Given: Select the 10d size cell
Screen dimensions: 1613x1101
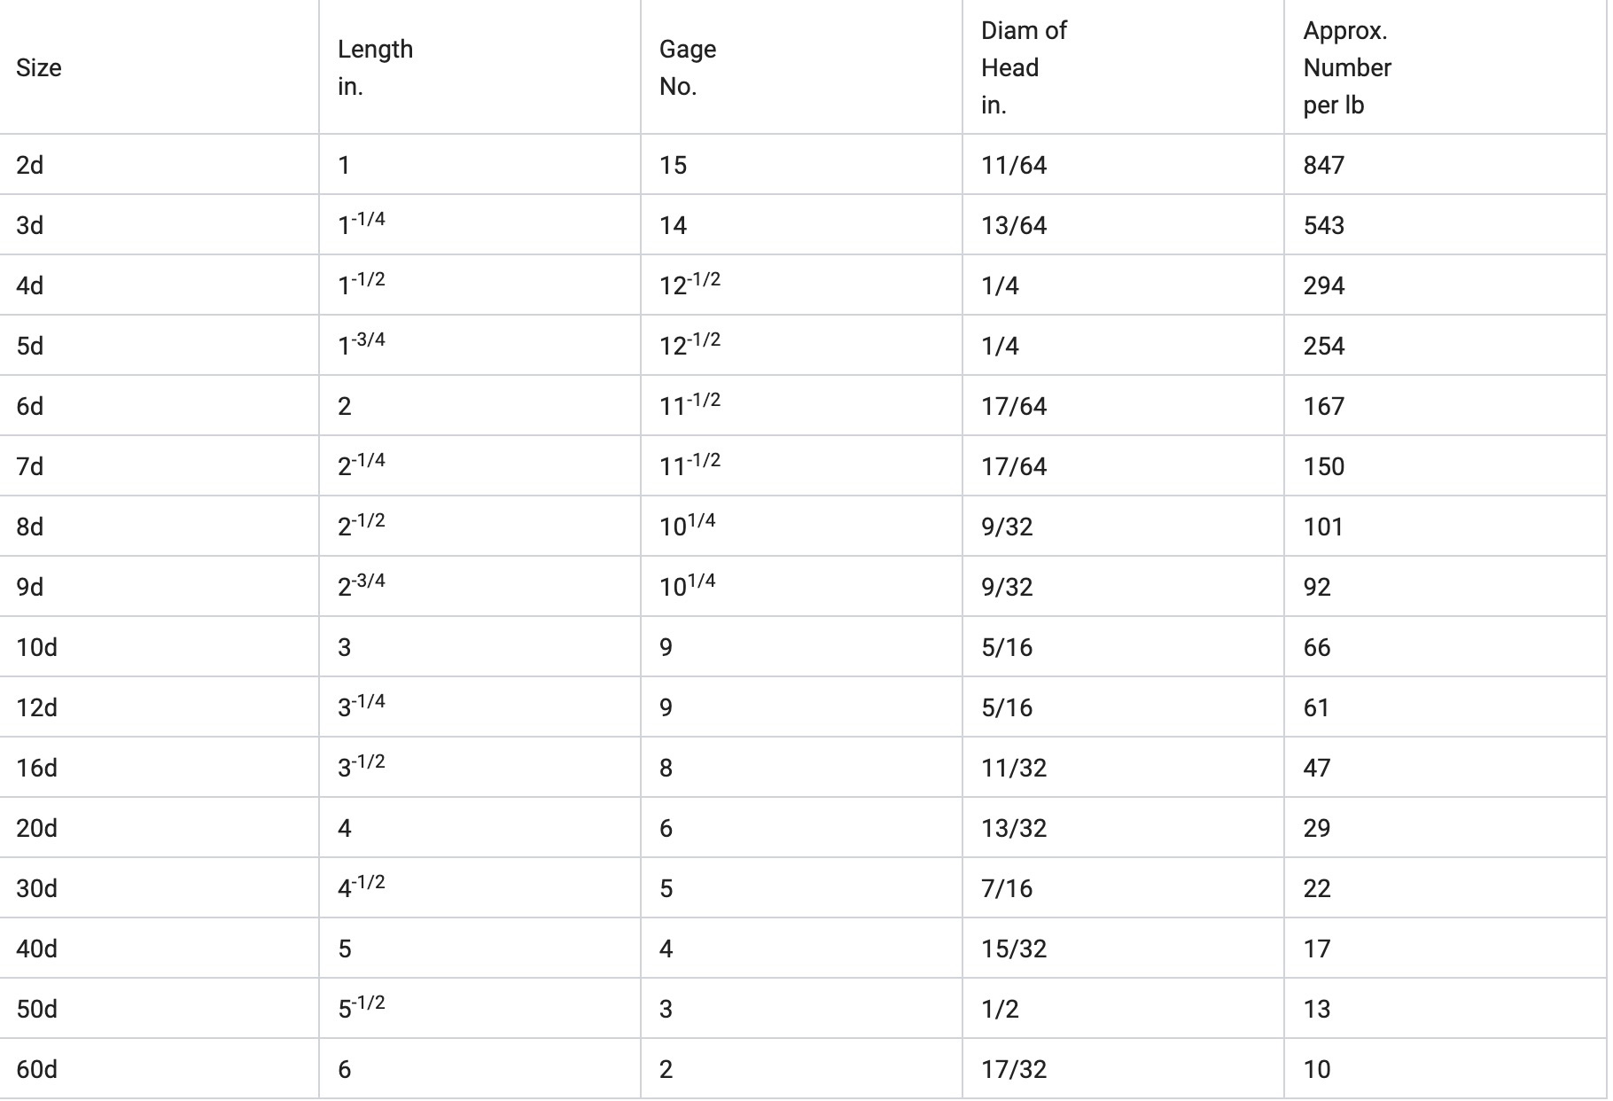Looking at the screenshot, I should 36,647.
